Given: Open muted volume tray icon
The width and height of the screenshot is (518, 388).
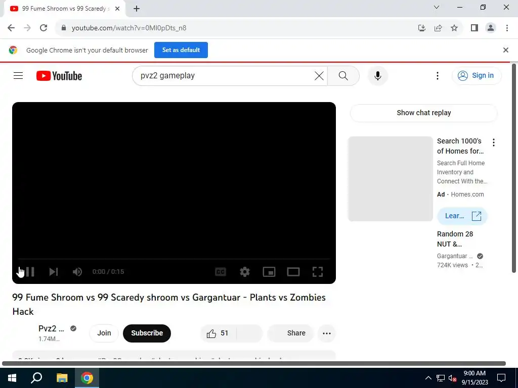Looking at the screenshot, I should point(453,378).
